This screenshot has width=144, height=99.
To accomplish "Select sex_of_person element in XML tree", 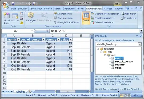I will coord(124,61).
